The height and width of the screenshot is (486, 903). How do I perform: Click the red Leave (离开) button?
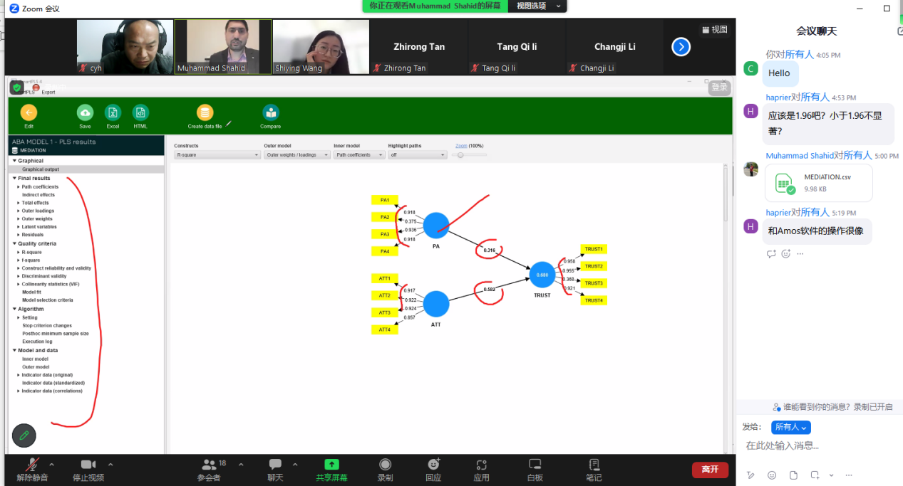[x=709, y=470]
